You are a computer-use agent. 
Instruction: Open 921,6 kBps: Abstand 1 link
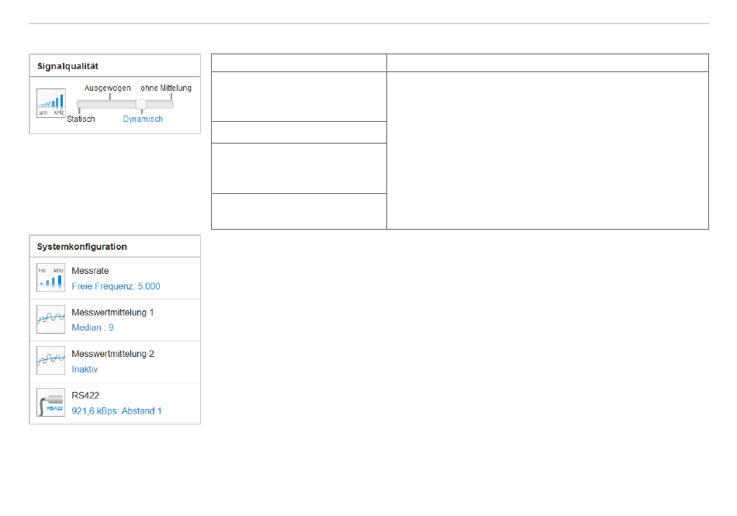pyautogui.click(x=116, y=411)
